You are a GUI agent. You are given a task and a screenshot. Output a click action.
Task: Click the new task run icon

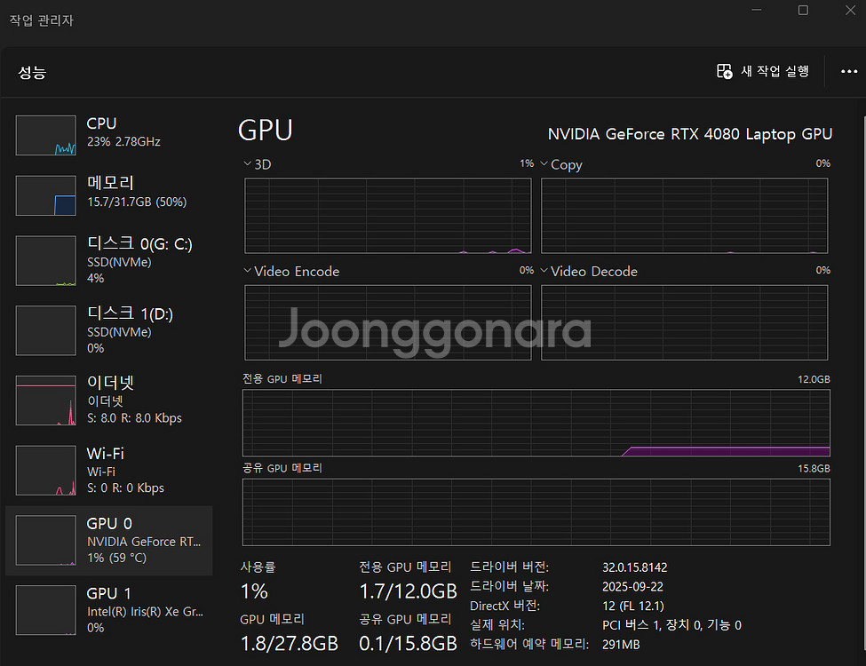coord(725,71)
